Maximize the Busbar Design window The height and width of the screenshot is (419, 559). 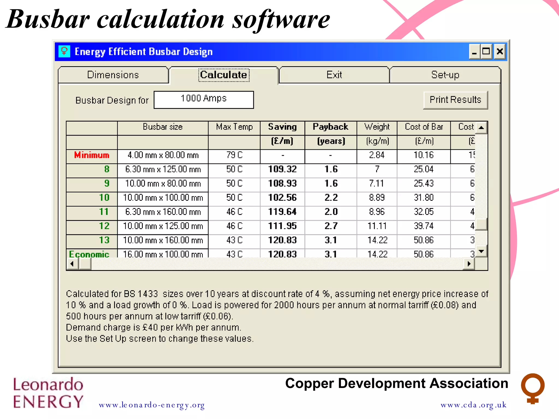tap(486, 52)
